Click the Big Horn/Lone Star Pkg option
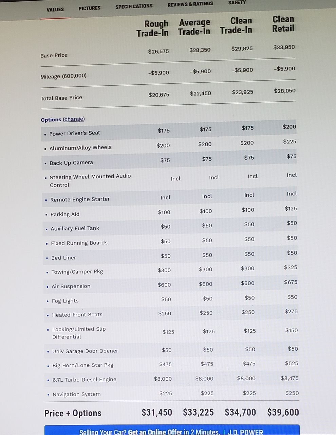Screen dimensions: 336x435 [x=83, y=365]
